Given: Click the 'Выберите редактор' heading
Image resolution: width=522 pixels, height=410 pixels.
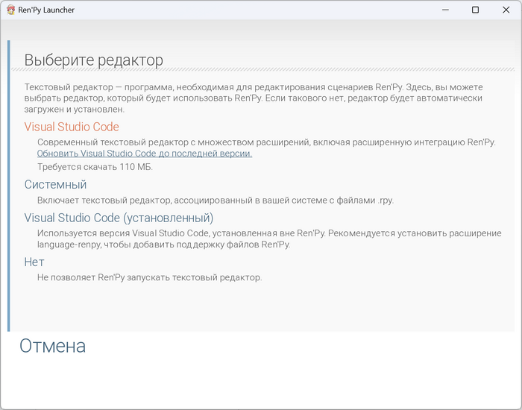Looking at the screenshot, I should (93, 60).
